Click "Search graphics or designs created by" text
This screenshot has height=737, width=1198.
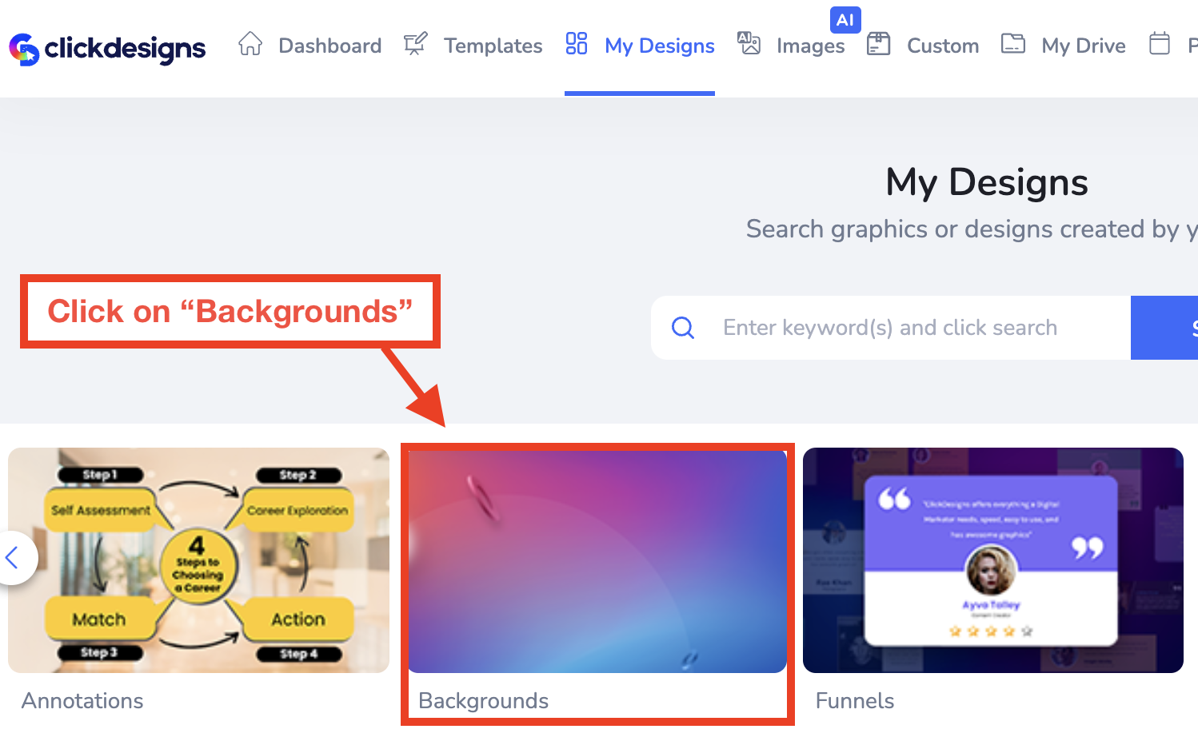click(963, 229)
